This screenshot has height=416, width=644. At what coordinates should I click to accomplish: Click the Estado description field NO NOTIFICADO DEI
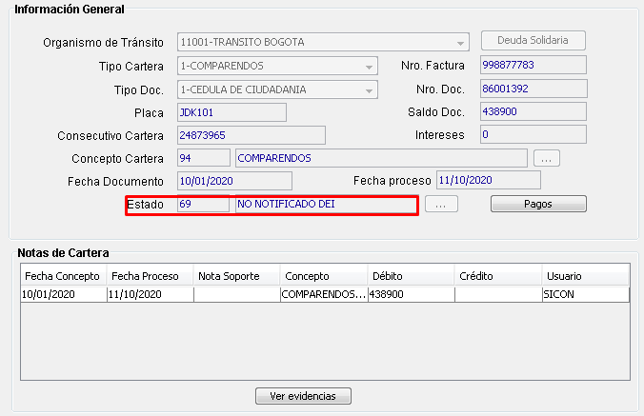tap(324, 205)
